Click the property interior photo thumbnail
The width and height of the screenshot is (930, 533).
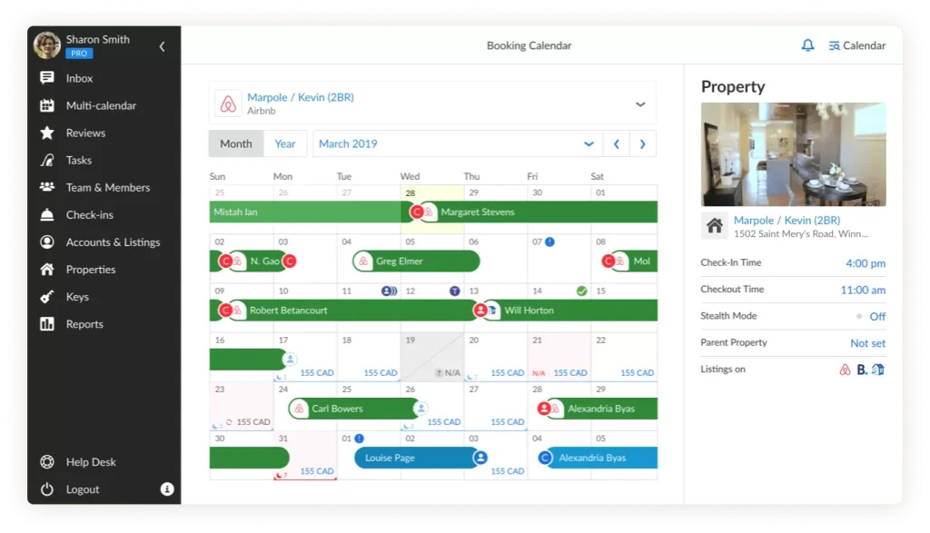pyautogui.click(x=793, y=154)
